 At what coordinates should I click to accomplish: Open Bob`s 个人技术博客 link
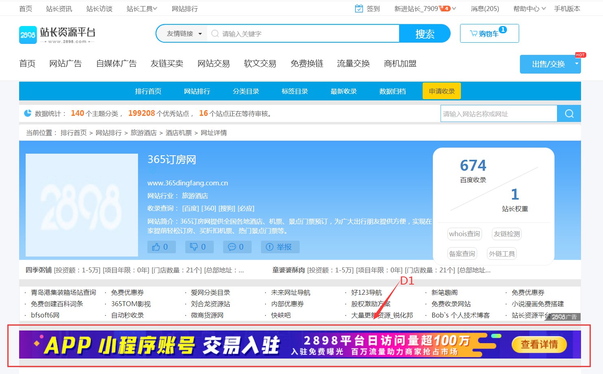pyautogui.click(x=460, y=315)
